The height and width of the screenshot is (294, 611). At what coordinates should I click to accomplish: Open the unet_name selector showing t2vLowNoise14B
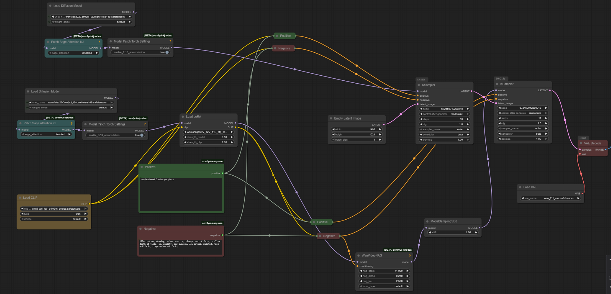click(71, 103)
